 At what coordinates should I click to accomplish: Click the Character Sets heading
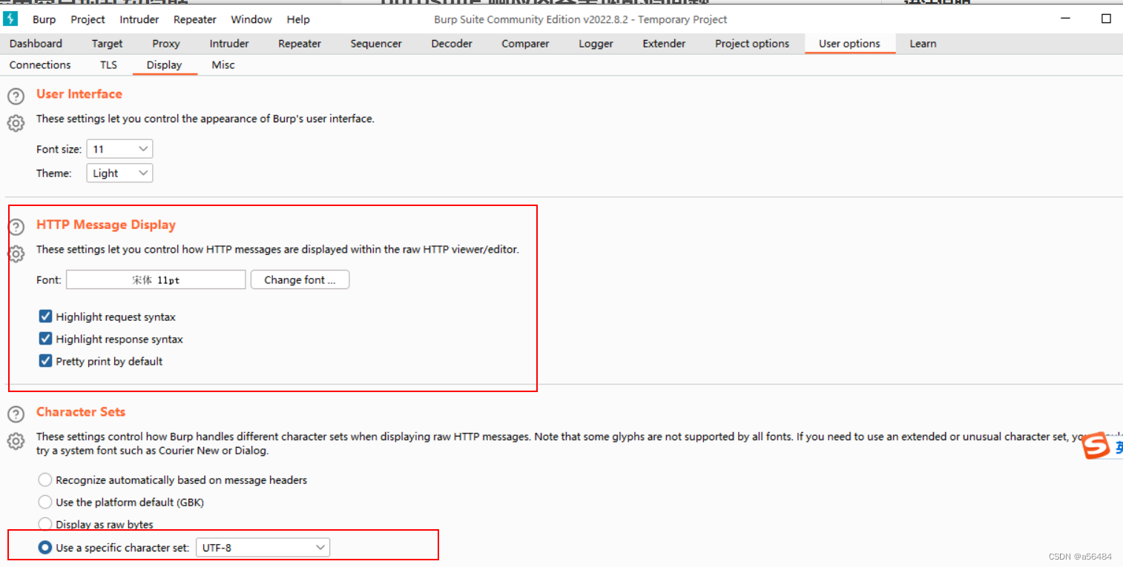click(x=81, y=412)
